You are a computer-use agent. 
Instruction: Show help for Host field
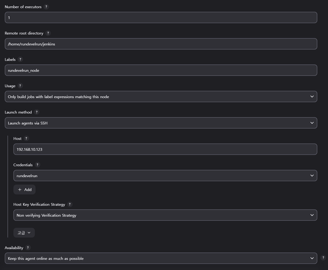(27, 139)
